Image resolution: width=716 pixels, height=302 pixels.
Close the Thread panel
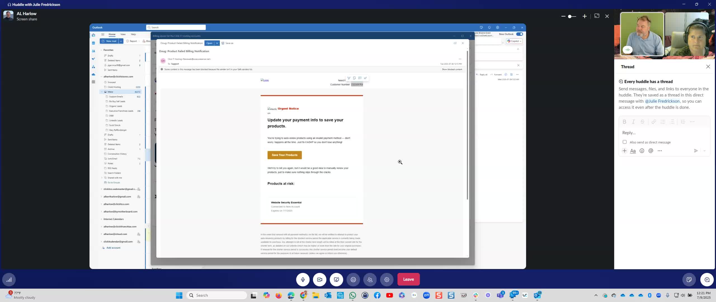coord(708,67)
